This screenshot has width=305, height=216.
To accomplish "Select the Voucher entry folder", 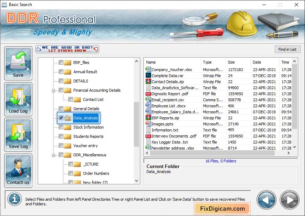I will pyautogui.click(x=85, y=146).
